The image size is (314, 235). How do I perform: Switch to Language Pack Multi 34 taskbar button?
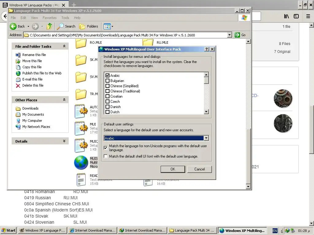pos(193,230)
